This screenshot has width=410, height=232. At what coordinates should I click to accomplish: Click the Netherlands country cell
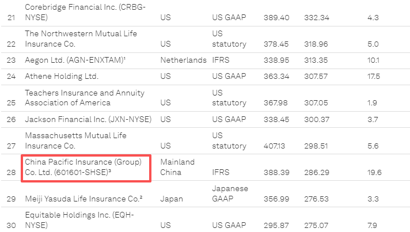click(x=183, y=60)
